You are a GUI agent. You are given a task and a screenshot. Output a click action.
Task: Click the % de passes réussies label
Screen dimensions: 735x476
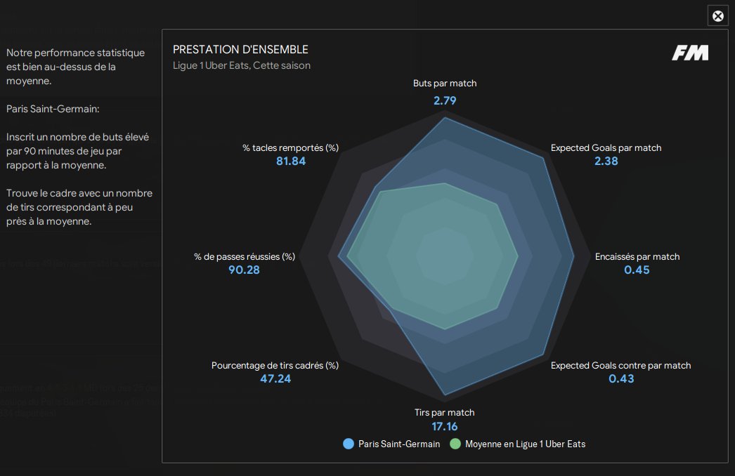click(244, 257)
